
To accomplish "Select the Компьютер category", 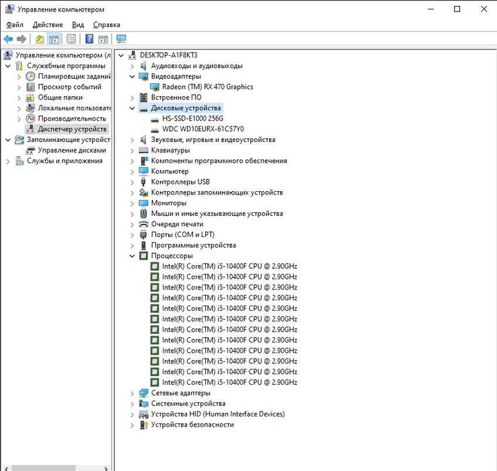I will point(169,172).
